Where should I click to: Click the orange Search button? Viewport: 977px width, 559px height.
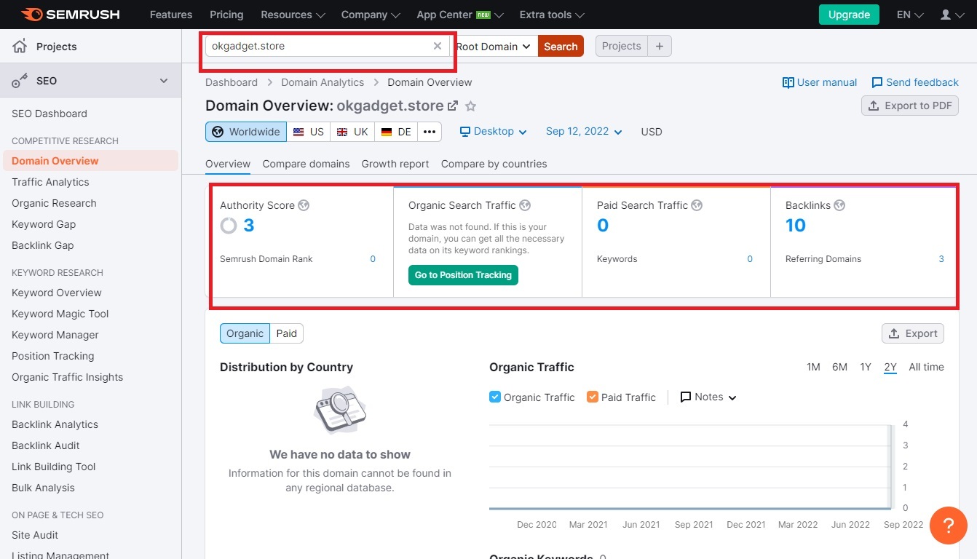pyautogui.click(x=561, y=46)
